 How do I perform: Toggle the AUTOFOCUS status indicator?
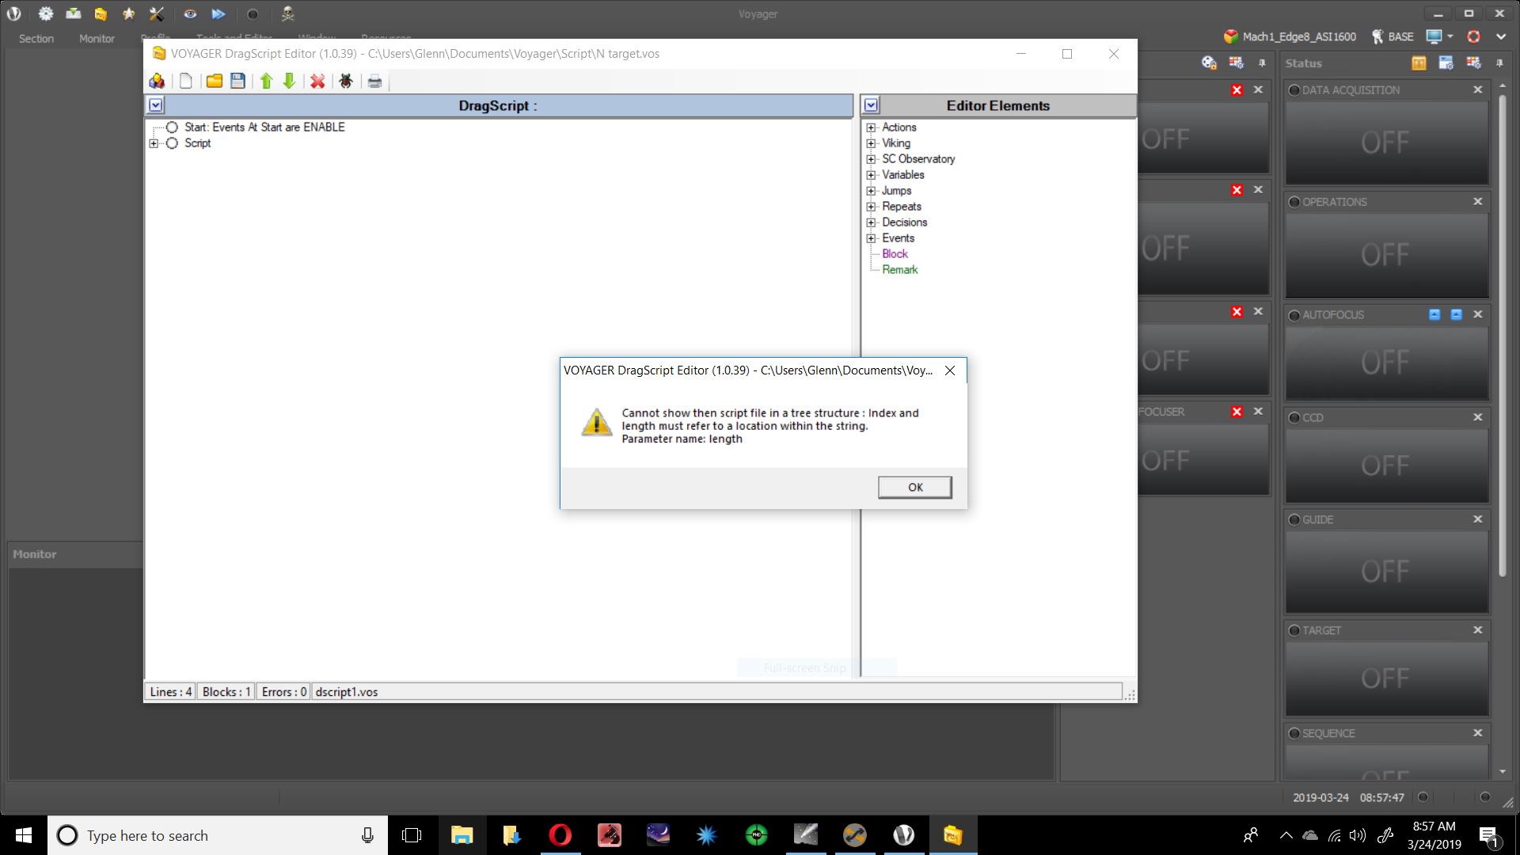coord(1294,315)
